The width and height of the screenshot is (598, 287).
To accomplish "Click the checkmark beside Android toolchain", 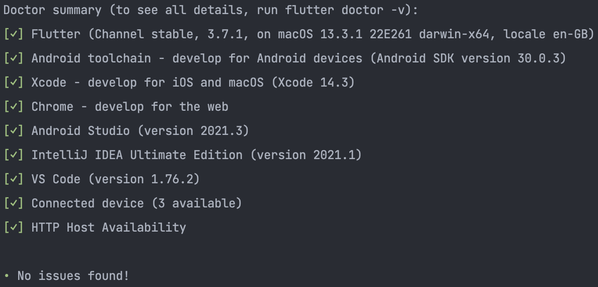I will (13, 58).
